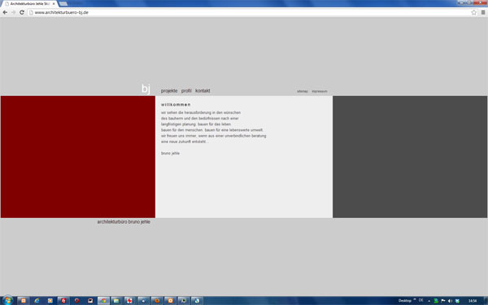
Task: Open the Windows Start menu
Action: [x=7, y=300]
